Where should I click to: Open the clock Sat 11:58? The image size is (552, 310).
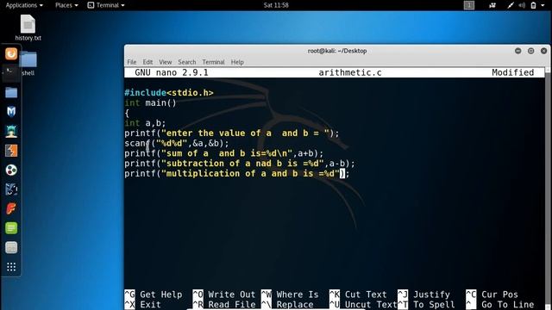click(x=276, y=5)
